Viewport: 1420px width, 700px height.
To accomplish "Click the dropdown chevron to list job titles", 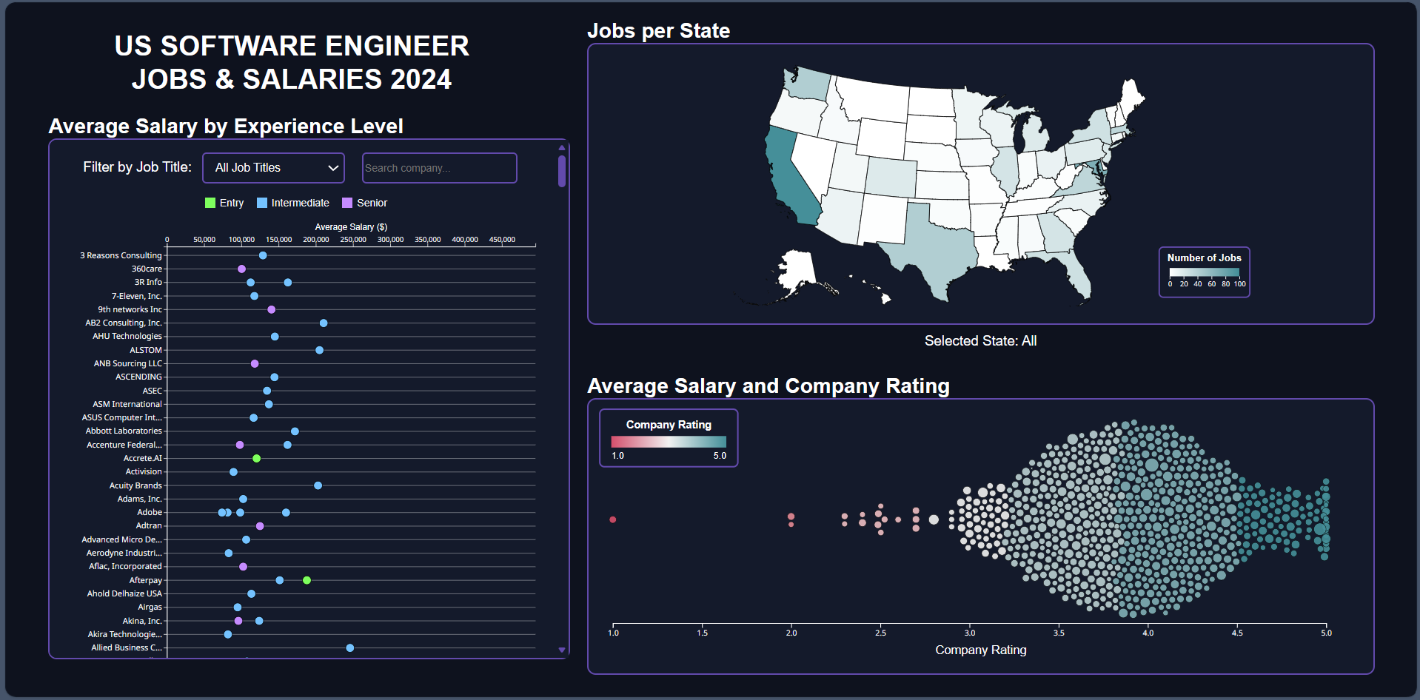I will pos(332,168).
